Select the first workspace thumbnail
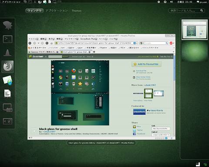Screen dimensions: 209x167 [195, 30]
